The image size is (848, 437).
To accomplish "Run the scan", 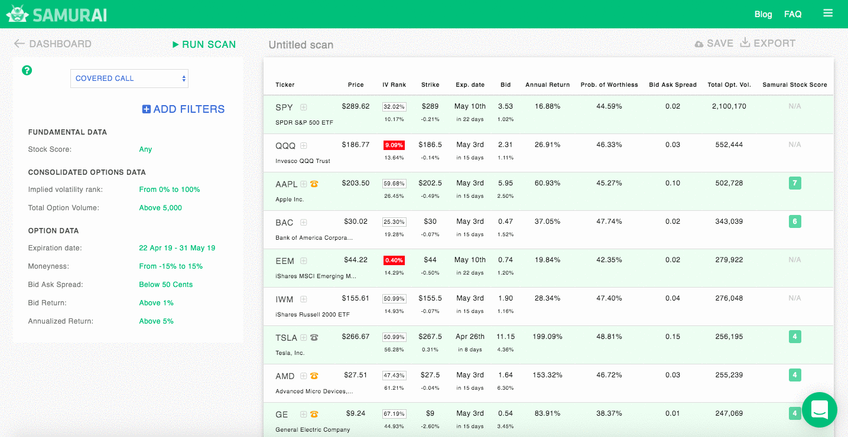I will (204, 44).
